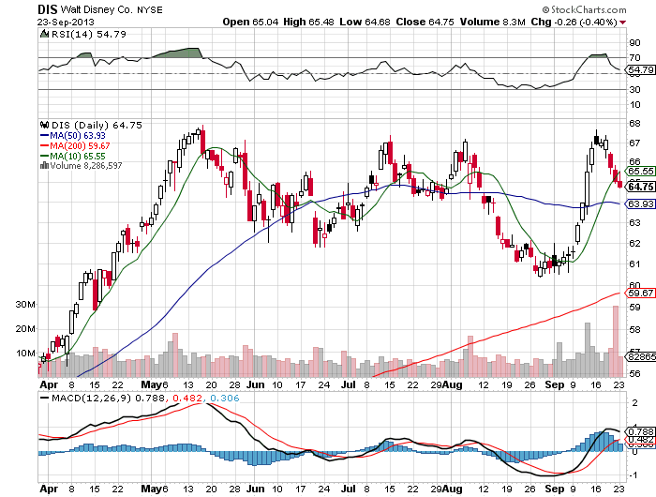Click the Jul label on the price chart date axis

(x=349, y=384)
